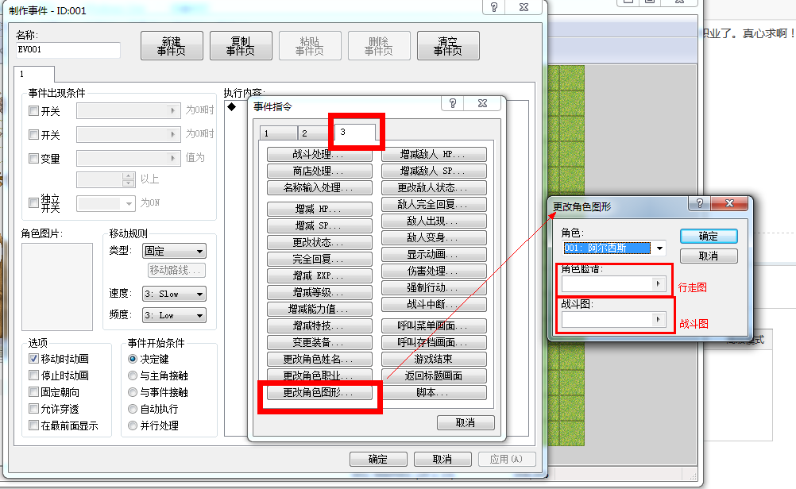Click 取消 in 制作事件 window

(x=442, y=459)
